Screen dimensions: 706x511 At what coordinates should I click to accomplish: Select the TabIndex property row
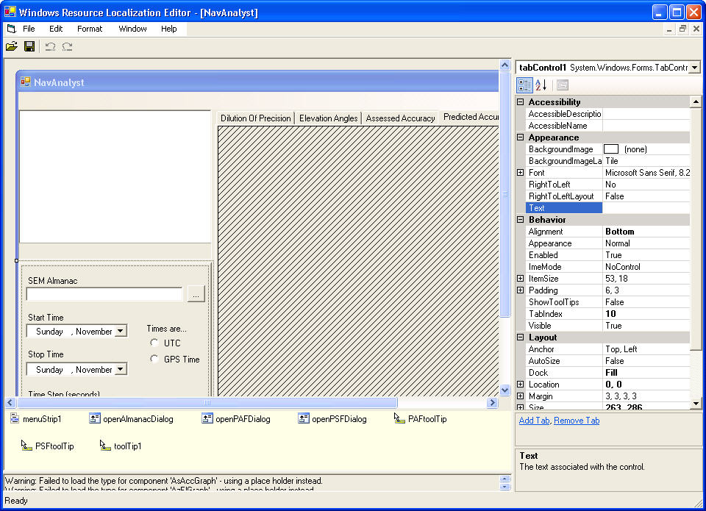coord(608,314)
